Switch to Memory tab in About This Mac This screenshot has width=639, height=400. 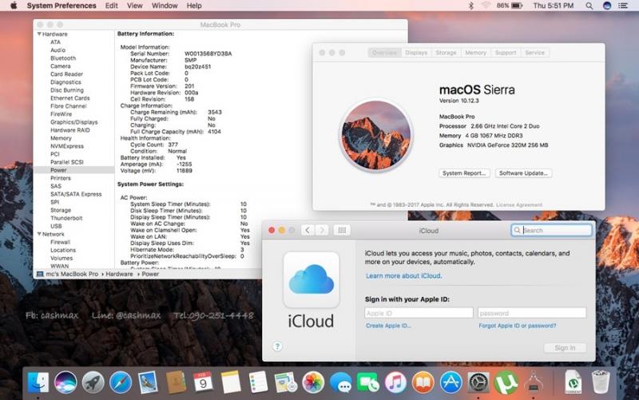pyautogui.click(x=475, y=53)
